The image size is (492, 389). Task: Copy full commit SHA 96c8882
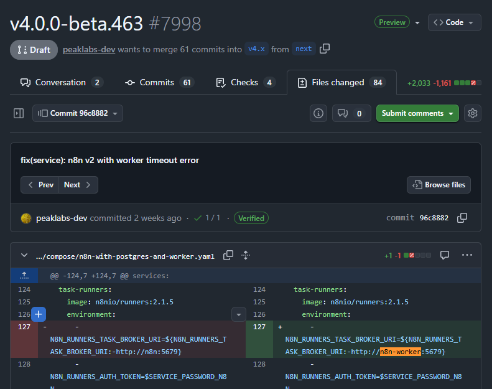point(462,218)
